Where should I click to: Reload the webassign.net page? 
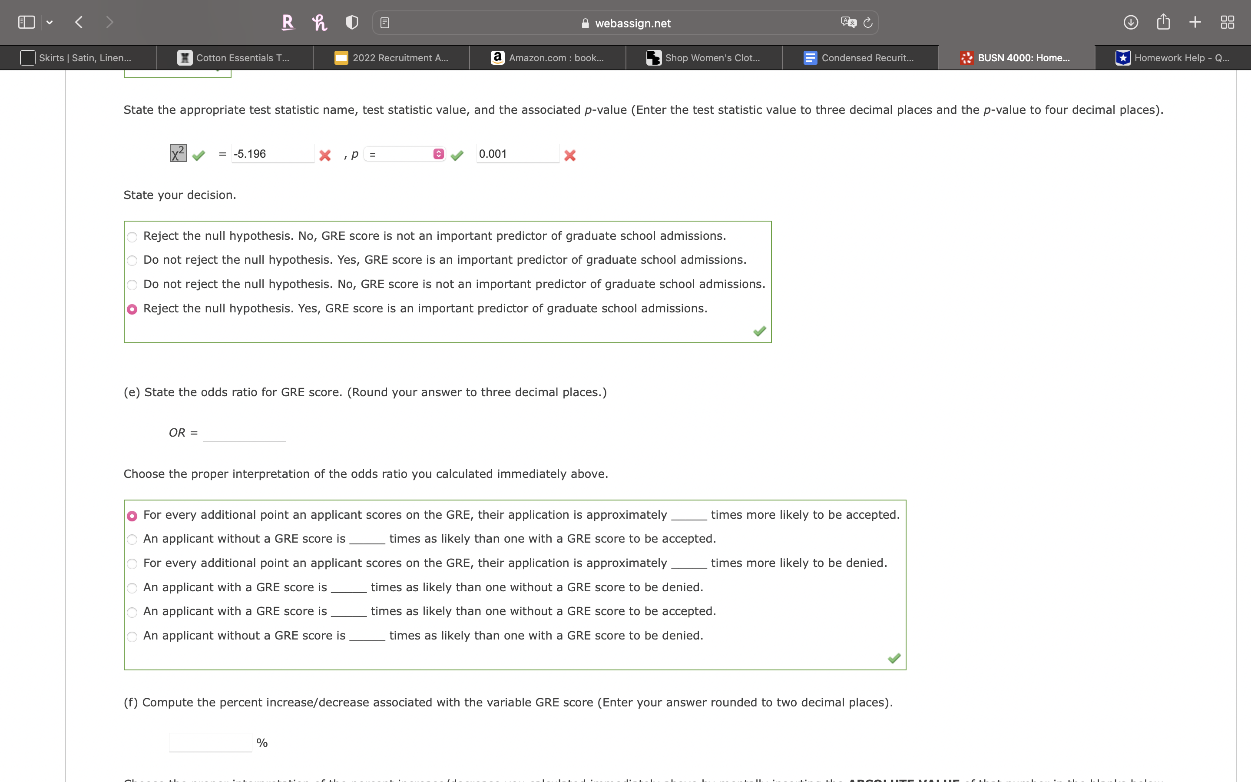867,22
